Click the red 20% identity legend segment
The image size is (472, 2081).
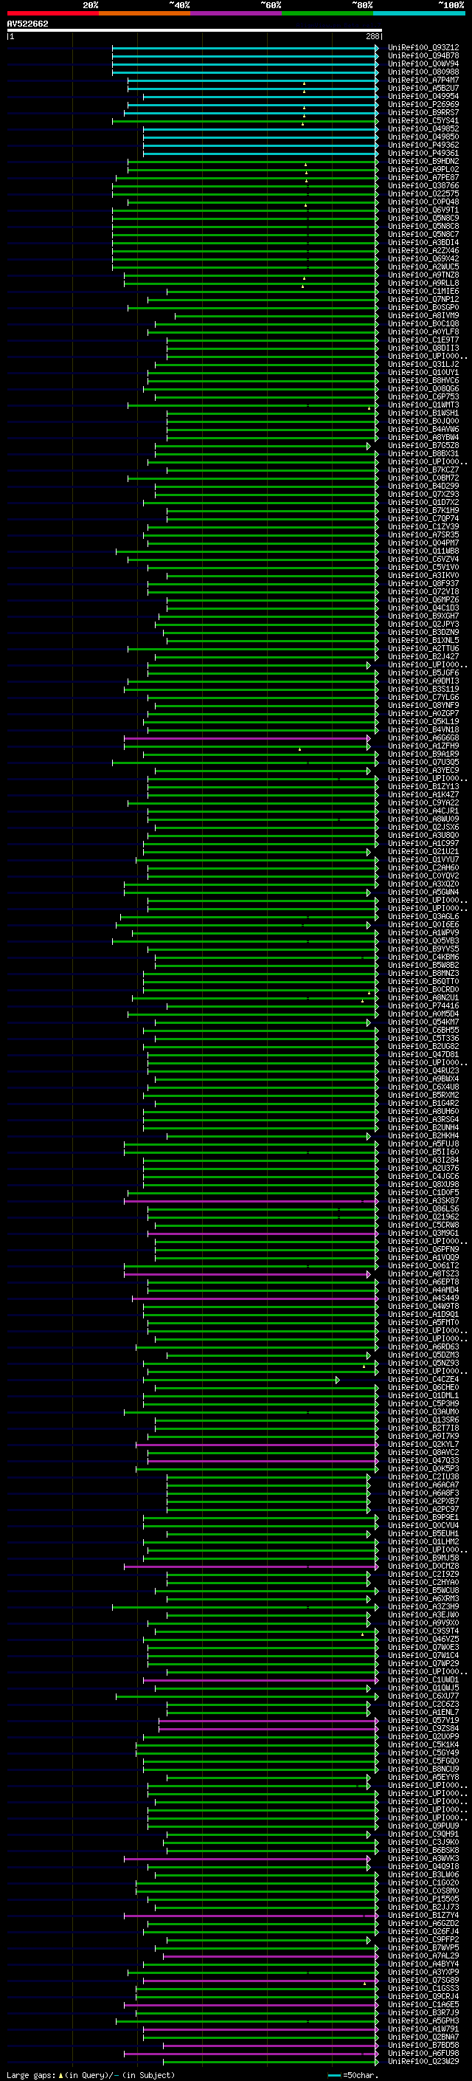pos(52,13)
